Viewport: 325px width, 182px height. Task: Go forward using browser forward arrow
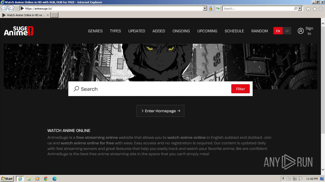click(11, 8)
